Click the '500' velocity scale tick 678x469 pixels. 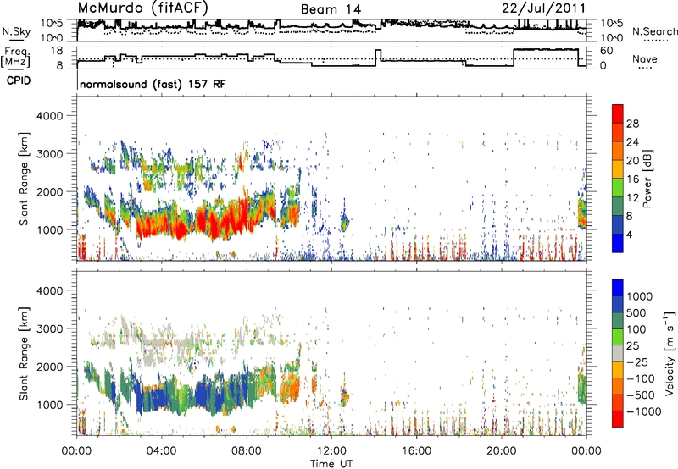636,312
